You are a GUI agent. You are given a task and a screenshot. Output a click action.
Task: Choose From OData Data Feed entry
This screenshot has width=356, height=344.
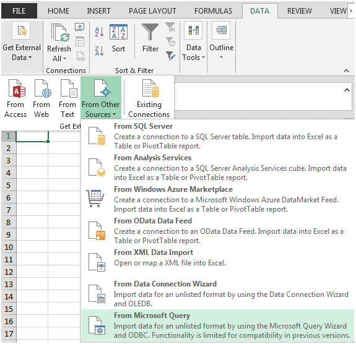[x=218, y=231]
